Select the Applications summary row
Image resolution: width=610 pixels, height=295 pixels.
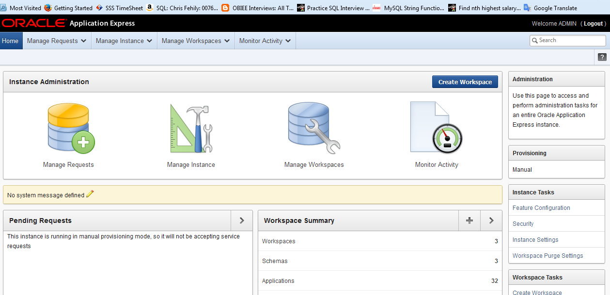click(380, 280)
